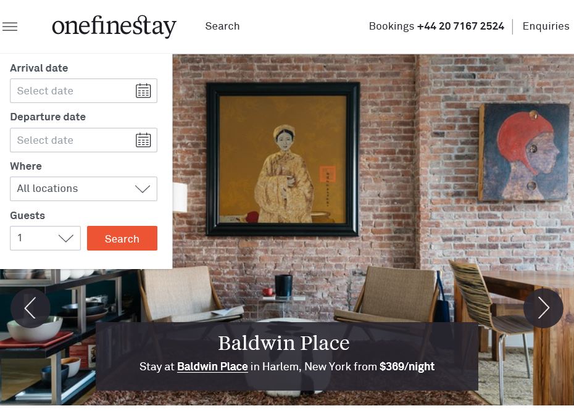Open the Departure date calendar icon
The width and height of the screenshot is (574, 411).
pos(143,140)
